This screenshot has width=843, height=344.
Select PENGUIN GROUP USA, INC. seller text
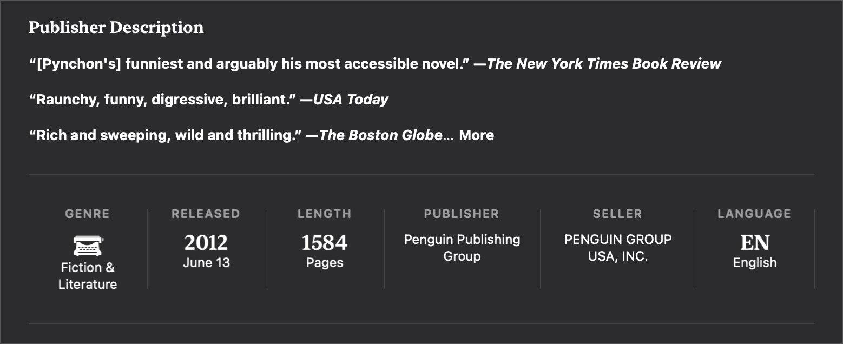point(618,248)
